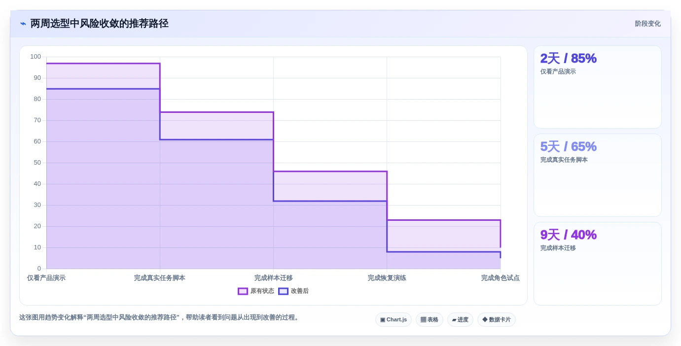Click the 原有状态 purple legend swatch
This screenshot has height=346, width=681.
[243, 291]
